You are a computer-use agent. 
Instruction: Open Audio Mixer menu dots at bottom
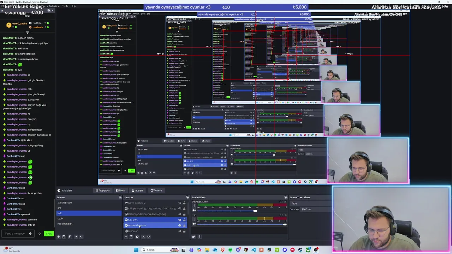click(x=200, y=237)
